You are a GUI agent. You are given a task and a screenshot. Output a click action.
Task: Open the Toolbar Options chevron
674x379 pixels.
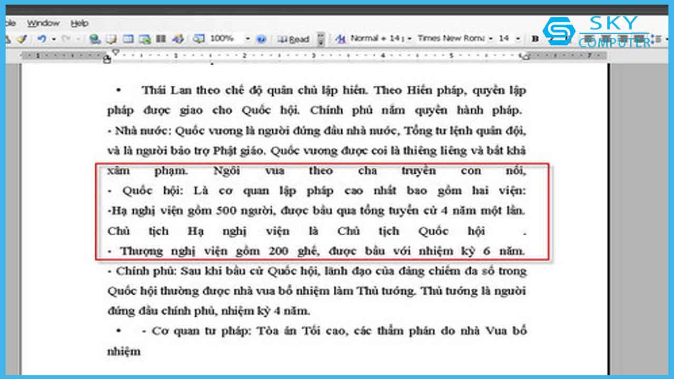321,39
